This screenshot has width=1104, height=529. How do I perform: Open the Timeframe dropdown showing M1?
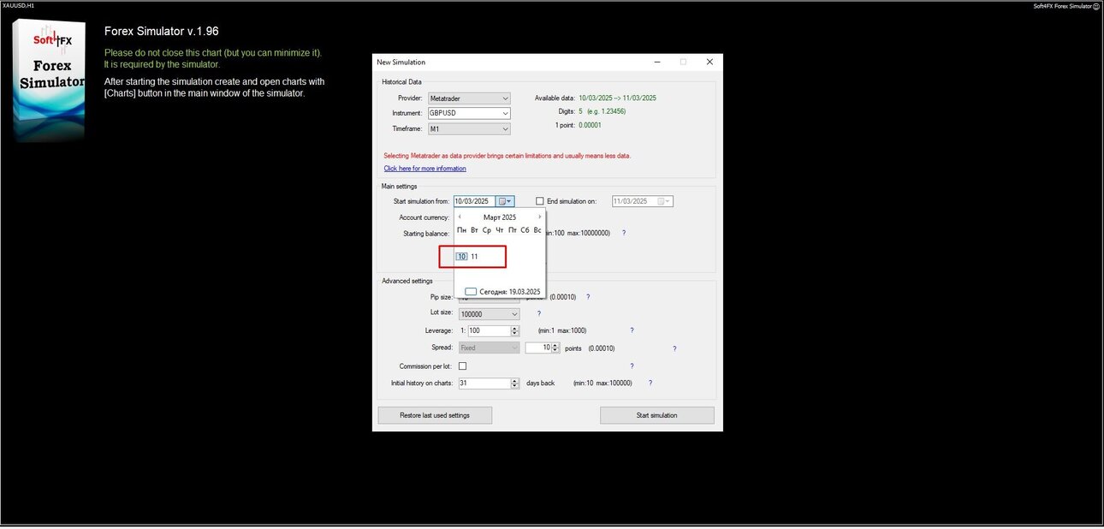point(469,129)
